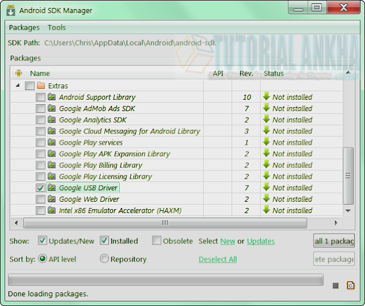Click package icon beside Google Analytics SDK
The width and height of the screenshot is (365, 306).
click(52, 120)
